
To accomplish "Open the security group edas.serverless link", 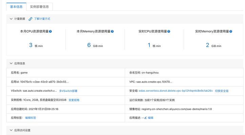I will (x=176, y=91).
